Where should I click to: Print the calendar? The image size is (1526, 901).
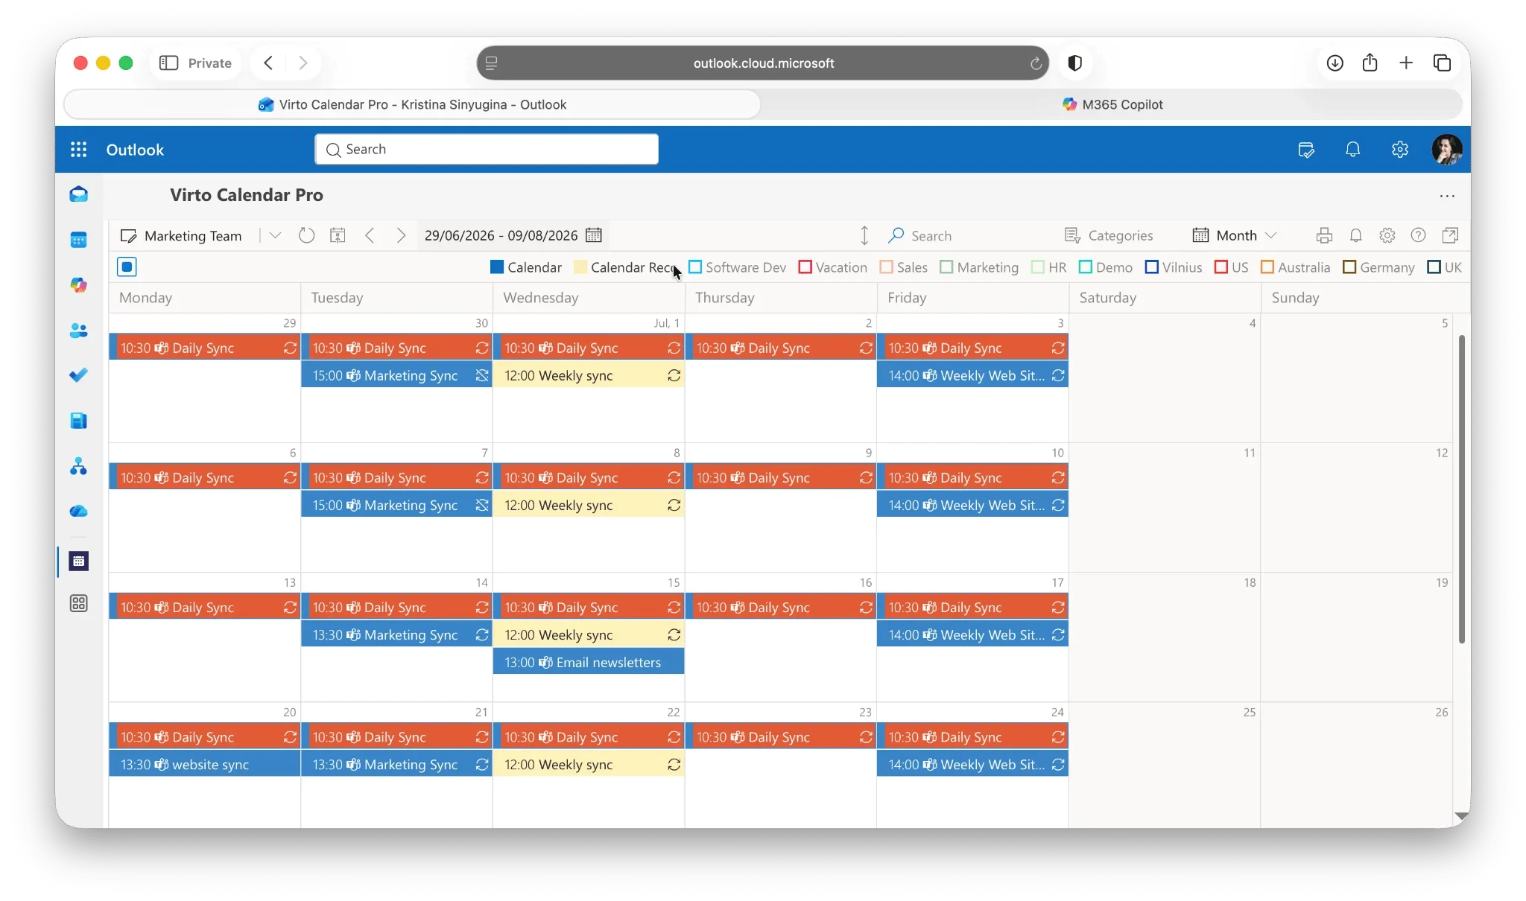(1324, 235)
